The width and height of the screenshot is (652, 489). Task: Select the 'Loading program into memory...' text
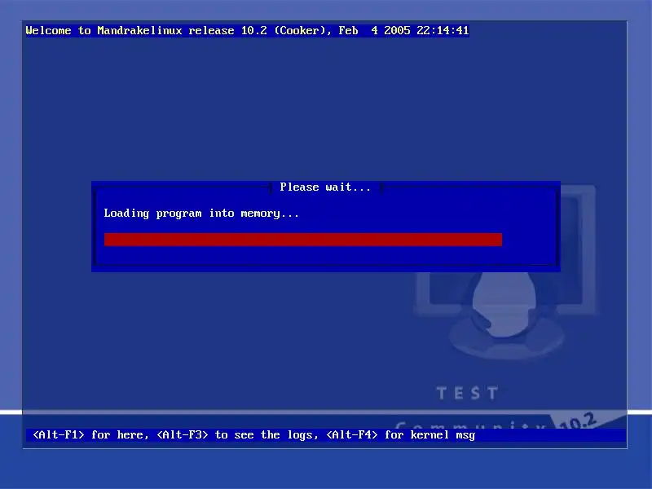point(201,214)
